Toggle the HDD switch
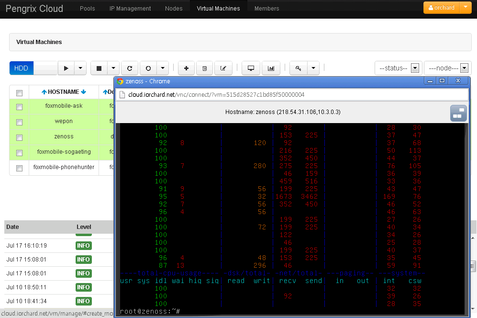The width and height of the screenshot is (477, 318). coord(33,68)
